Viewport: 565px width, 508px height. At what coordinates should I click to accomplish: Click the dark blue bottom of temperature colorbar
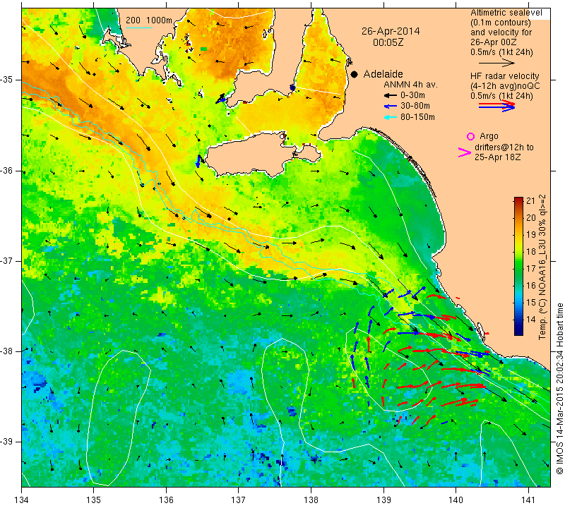tap(518, 332)
